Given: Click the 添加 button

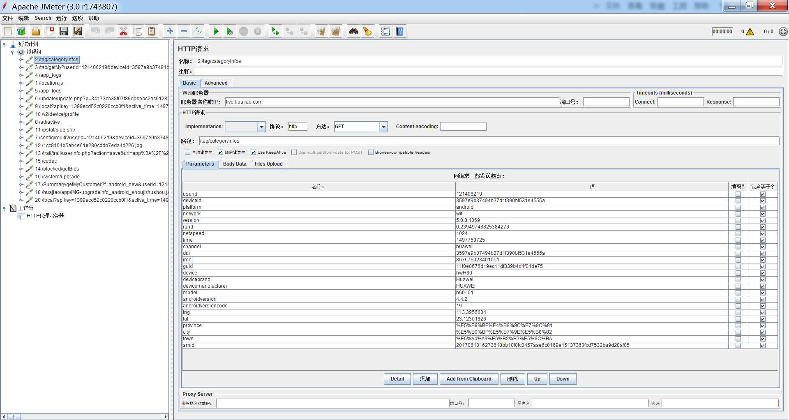Looking at the screenshot, I should 425,379.
